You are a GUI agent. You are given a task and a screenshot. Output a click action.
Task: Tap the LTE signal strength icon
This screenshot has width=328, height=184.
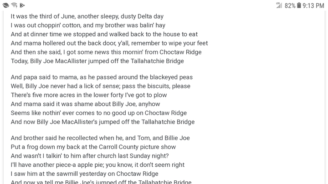click(x=279, y=5)
